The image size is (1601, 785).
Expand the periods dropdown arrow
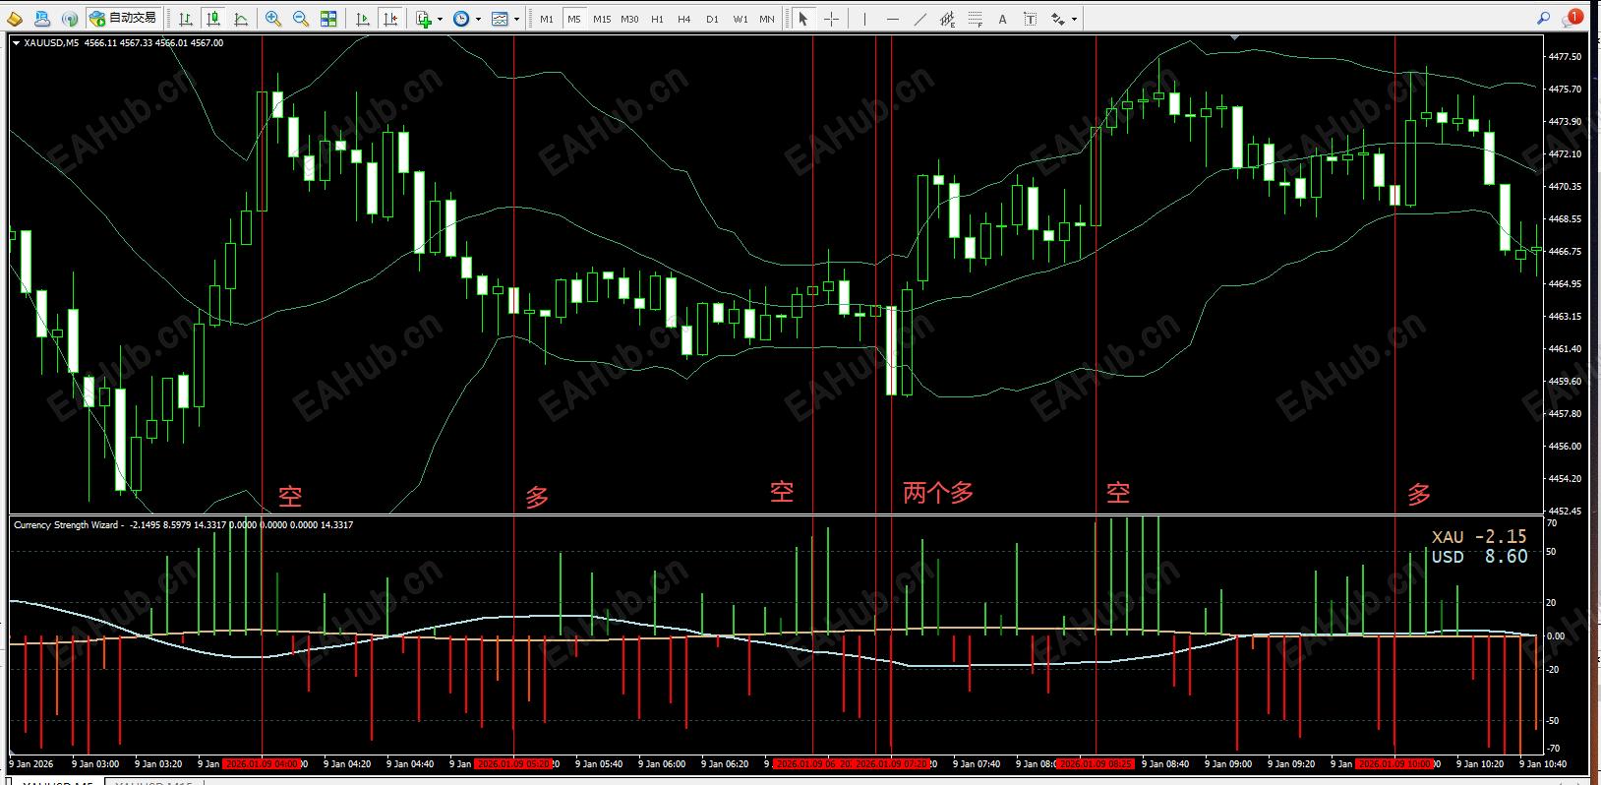(478, 19)
